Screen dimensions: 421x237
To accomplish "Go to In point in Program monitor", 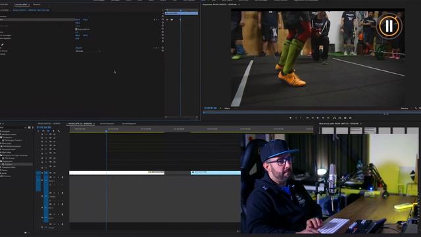I will coord(307,118).
